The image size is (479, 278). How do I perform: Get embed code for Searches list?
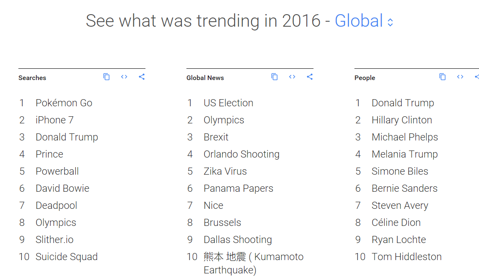[x=124, y=77]
